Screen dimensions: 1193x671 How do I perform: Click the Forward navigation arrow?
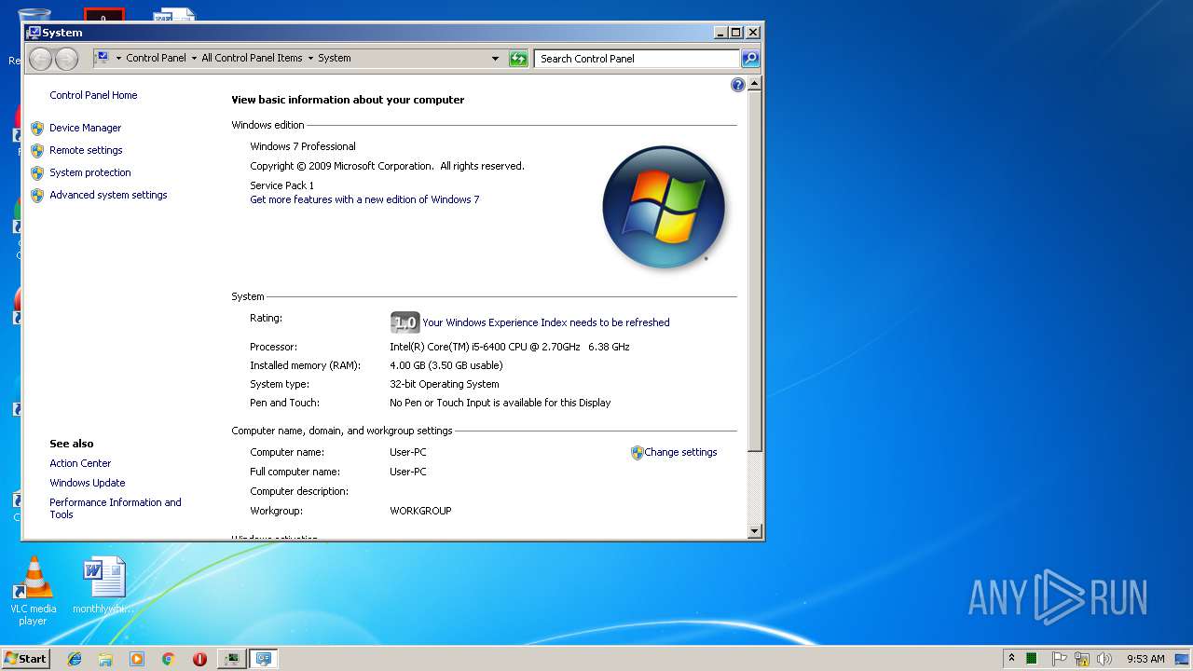tap(66, 59)
